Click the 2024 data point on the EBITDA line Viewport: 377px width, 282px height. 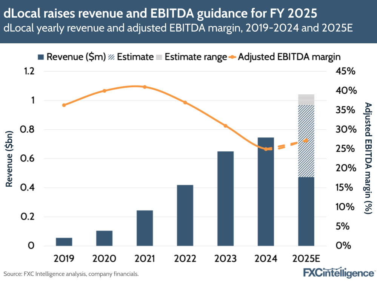click(266, 149)
